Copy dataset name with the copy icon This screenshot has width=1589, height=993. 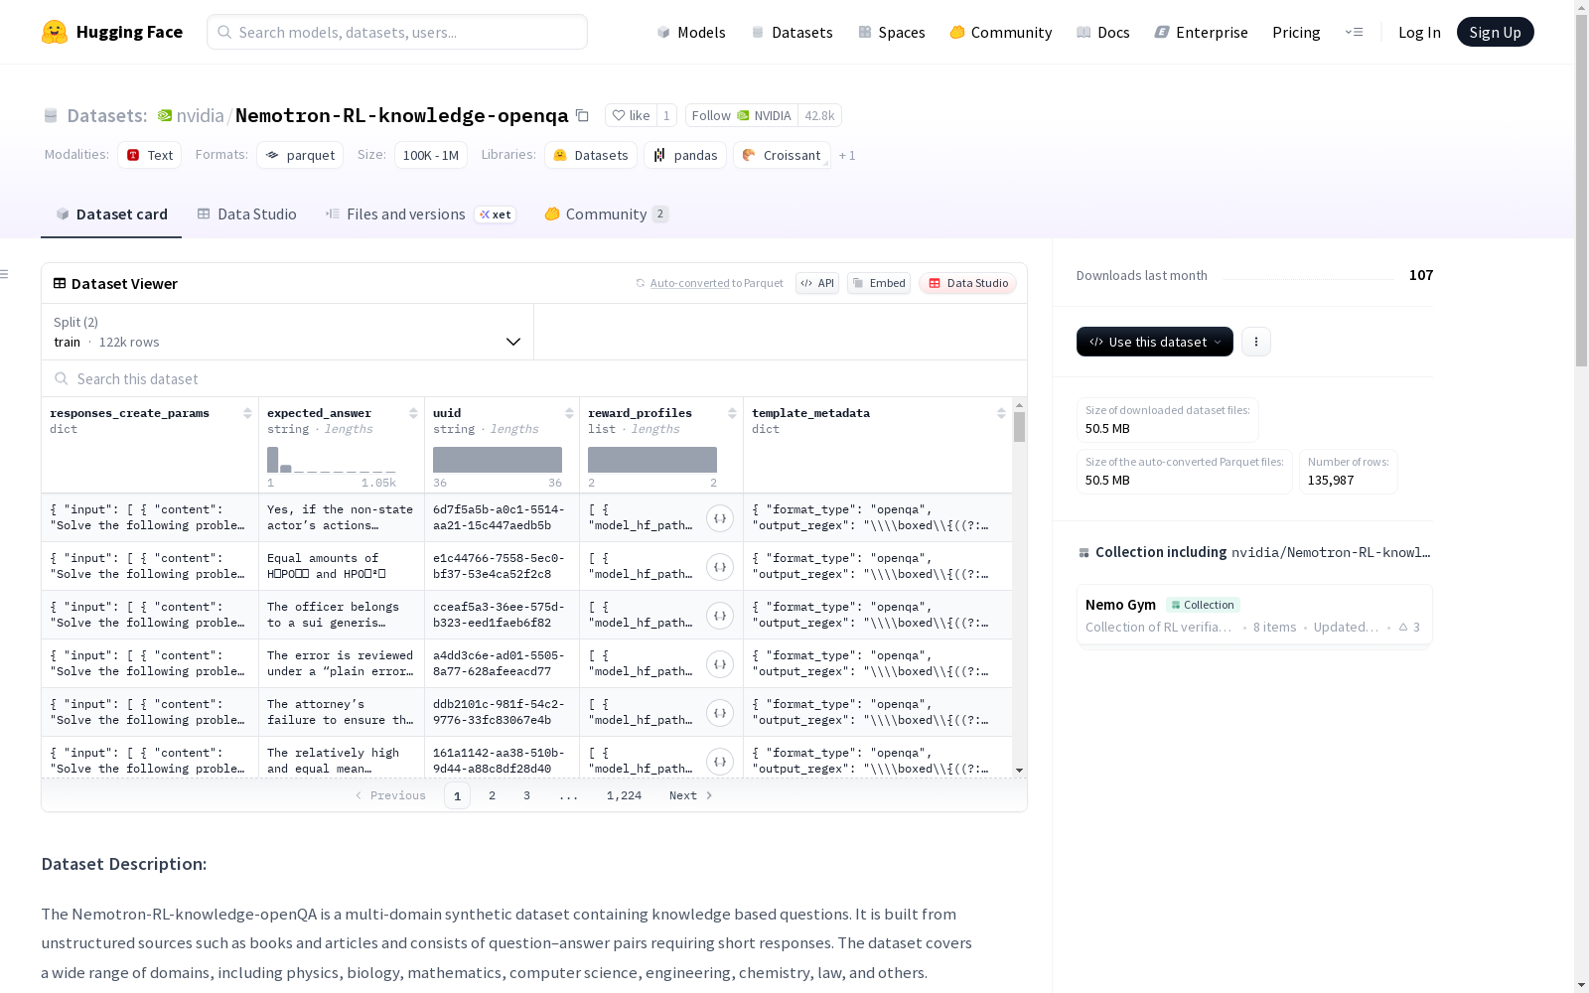click(583, 116)
